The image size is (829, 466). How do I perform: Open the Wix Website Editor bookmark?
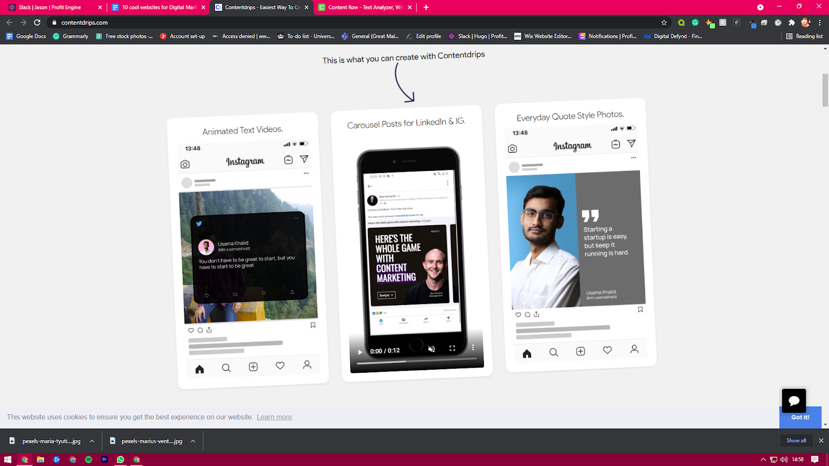click(543, 36)
